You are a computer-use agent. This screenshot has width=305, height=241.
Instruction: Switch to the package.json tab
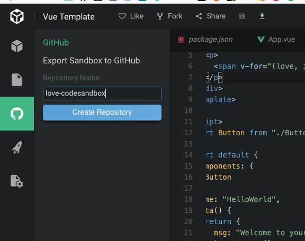[x=205, y=40]
